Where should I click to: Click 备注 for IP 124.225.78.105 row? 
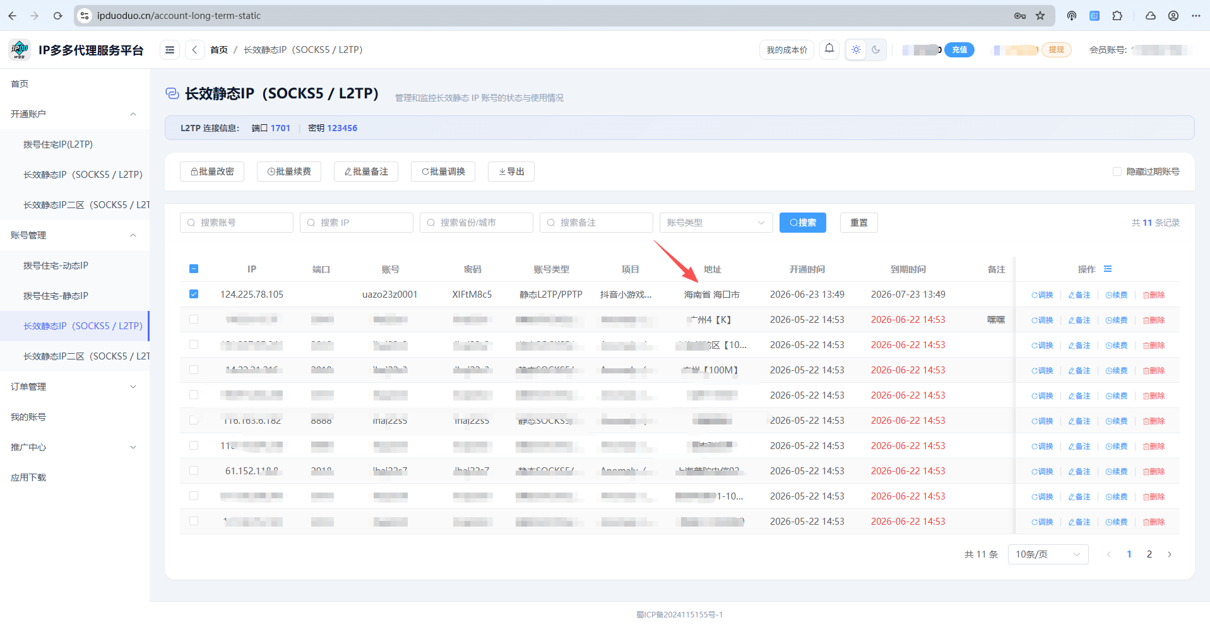pos(1079,295)
